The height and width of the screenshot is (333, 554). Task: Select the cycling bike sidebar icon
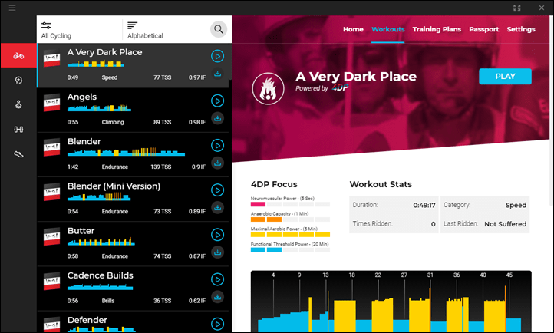pos(18,55)
